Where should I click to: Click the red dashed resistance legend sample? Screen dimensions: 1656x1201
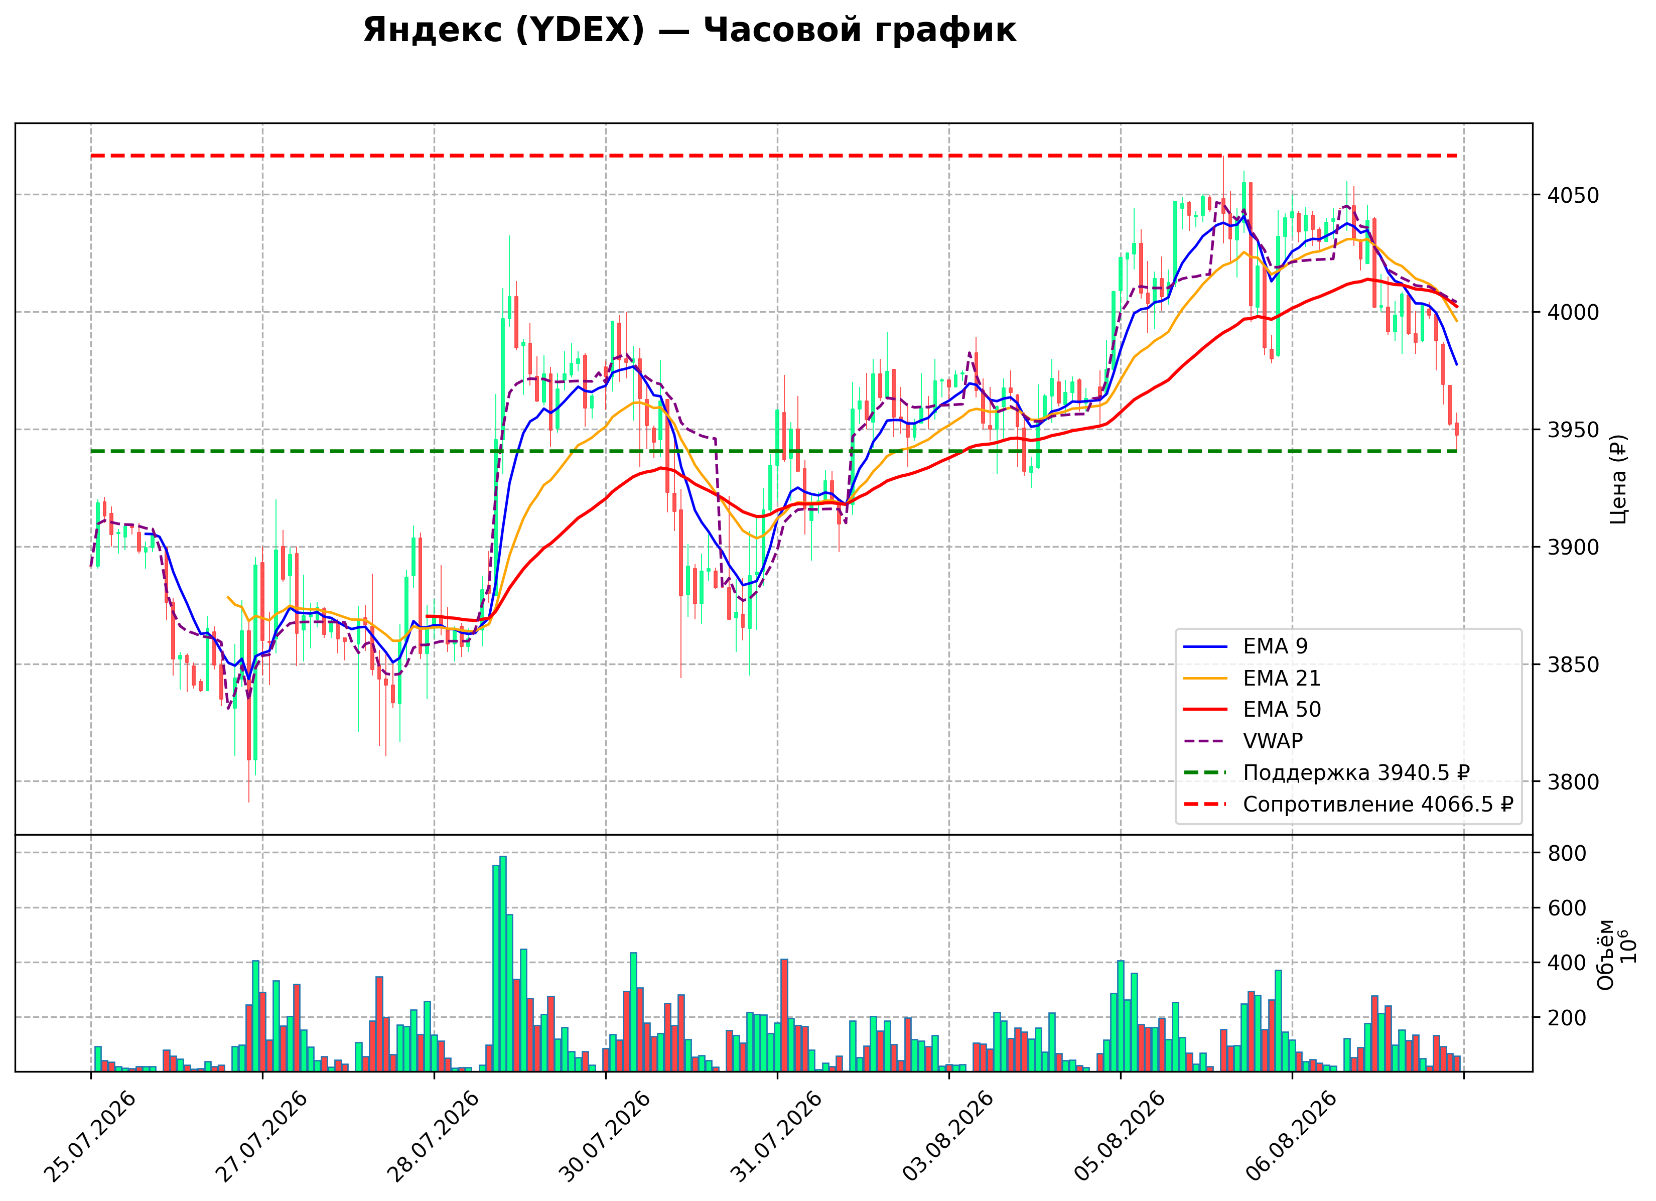[1205, 805]
